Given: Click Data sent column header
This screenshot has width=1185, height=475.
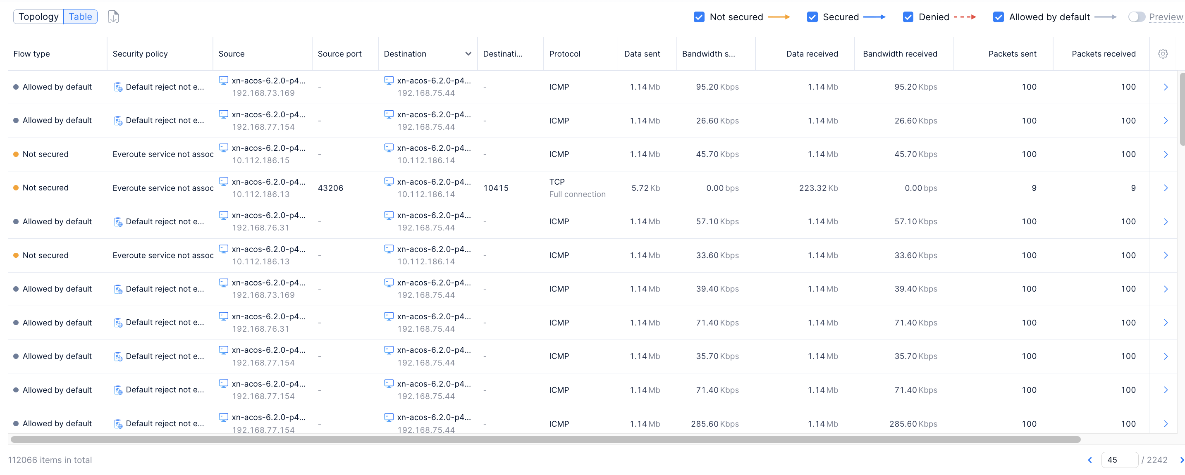Looking at the screenshot, I should coord(642,54).
